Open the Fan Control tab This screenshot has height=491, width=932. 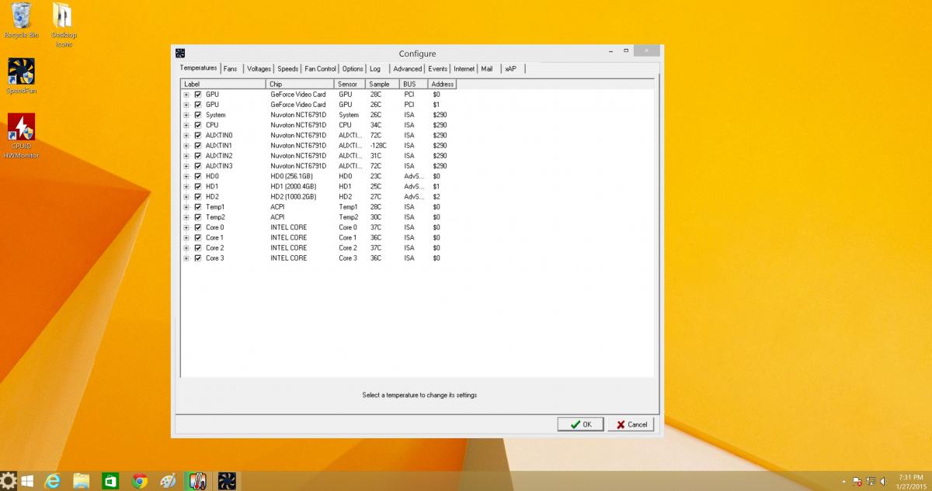[x=321, y=69]
